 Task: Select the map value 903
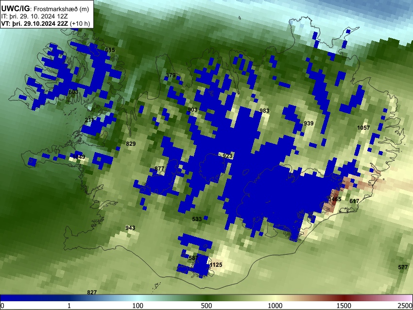click(x=192, y=110)
